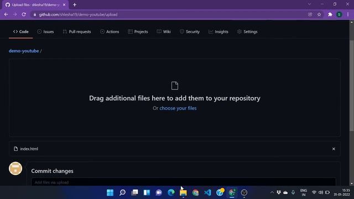Screen dimensions: 354x199
Task: Click the microphone tray icon
Action: tap(293, 192)
